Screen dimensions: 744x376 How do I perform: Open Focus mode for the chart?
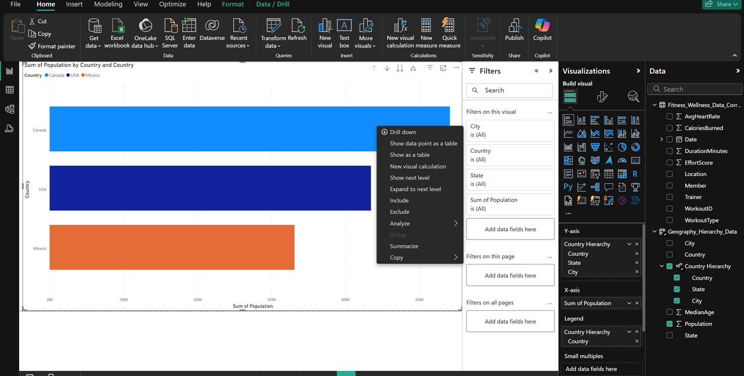click(443, 69)
